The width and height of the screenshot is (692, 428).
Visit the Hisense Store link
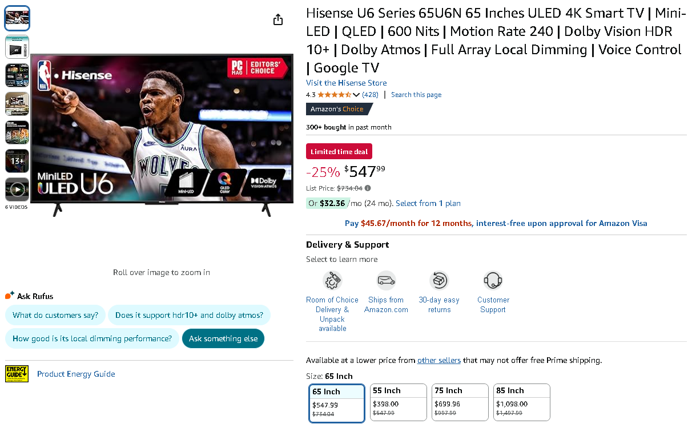[x=346, y=83]
